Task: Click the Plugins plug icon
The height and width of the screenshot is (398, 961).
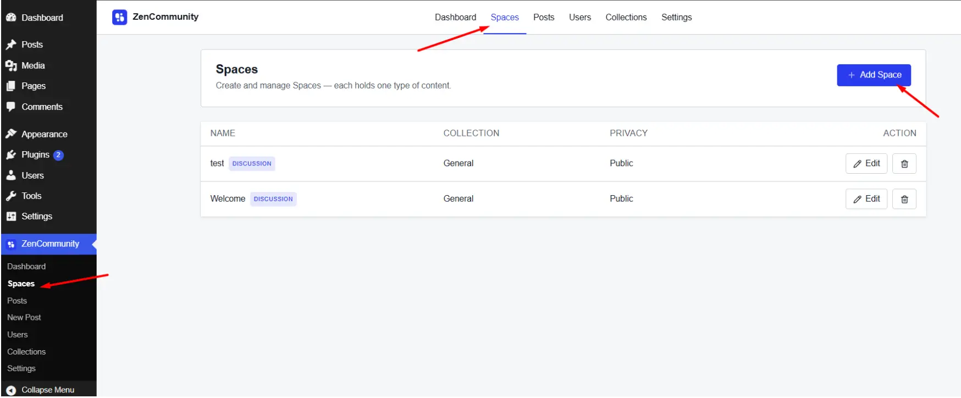Action: tap(11, 155)
